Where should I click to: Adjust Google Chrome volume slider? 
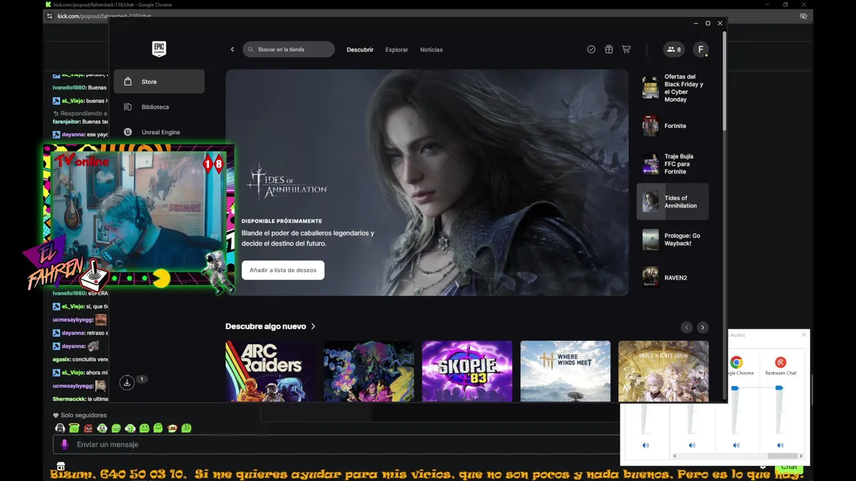735,388
